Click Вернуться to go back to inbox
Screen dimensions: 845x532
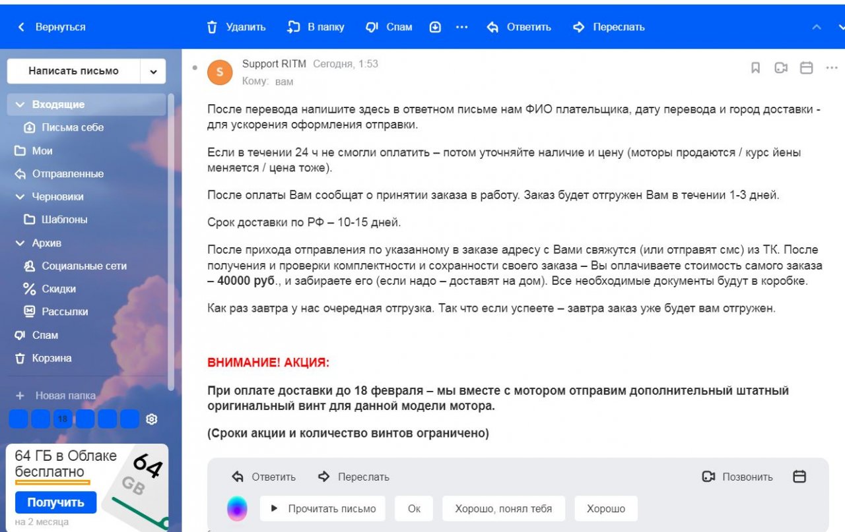pos(52,27)
